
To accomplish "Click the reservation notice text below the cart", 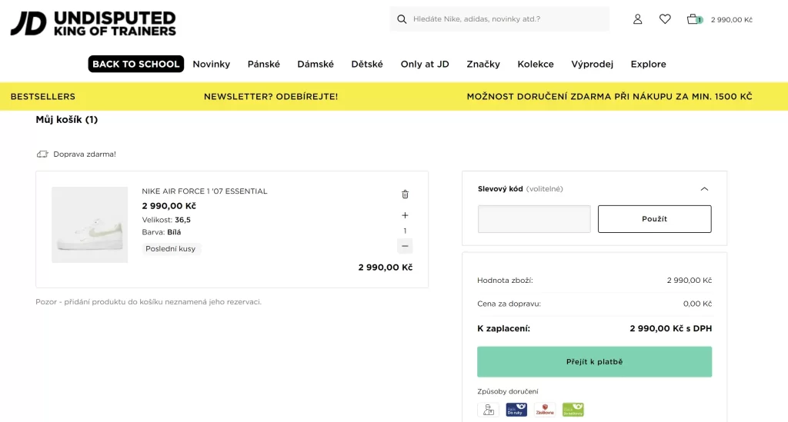I will click(x=149, y=301).
